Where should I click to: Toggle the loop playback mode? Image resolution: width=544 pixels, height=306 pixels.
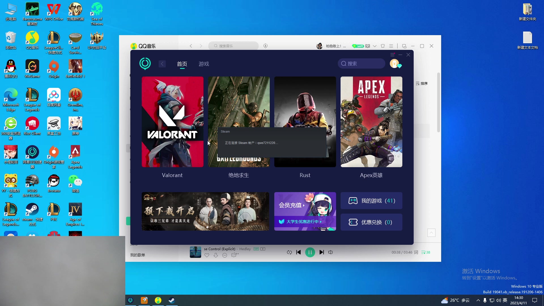(x=289, y=252)
